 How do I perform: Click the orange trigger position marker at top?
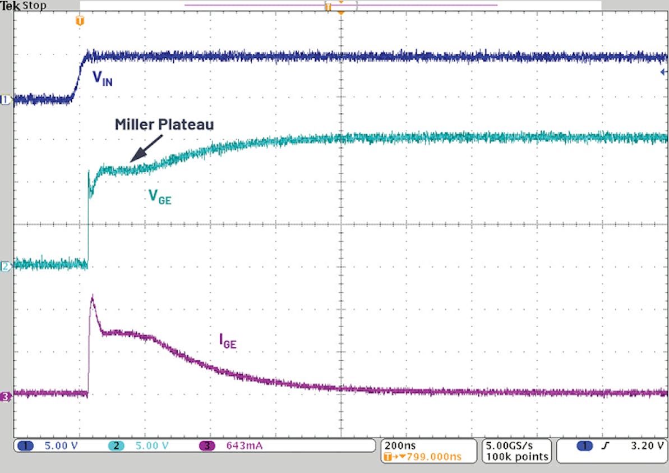[x=342, y=11]
